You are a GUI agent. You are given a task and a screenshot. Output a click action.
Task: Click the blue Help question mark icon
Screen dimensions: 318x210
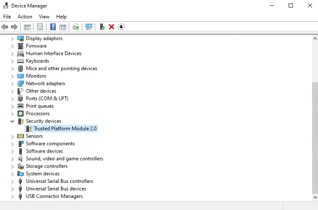tap(53, 27)
